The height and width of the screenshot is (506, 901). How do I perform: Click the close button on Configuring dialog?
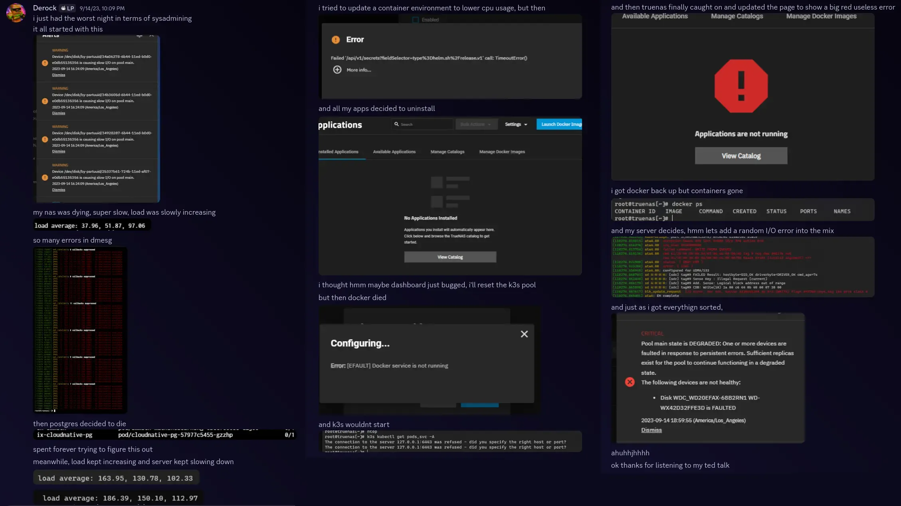[x=524, y=334]
